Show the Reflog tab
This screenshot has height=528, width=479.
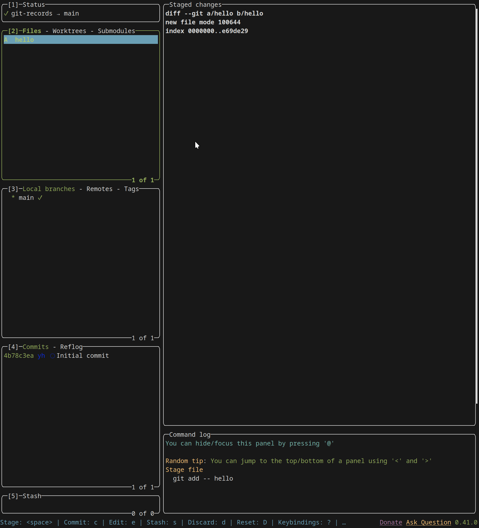pos(71,347)
